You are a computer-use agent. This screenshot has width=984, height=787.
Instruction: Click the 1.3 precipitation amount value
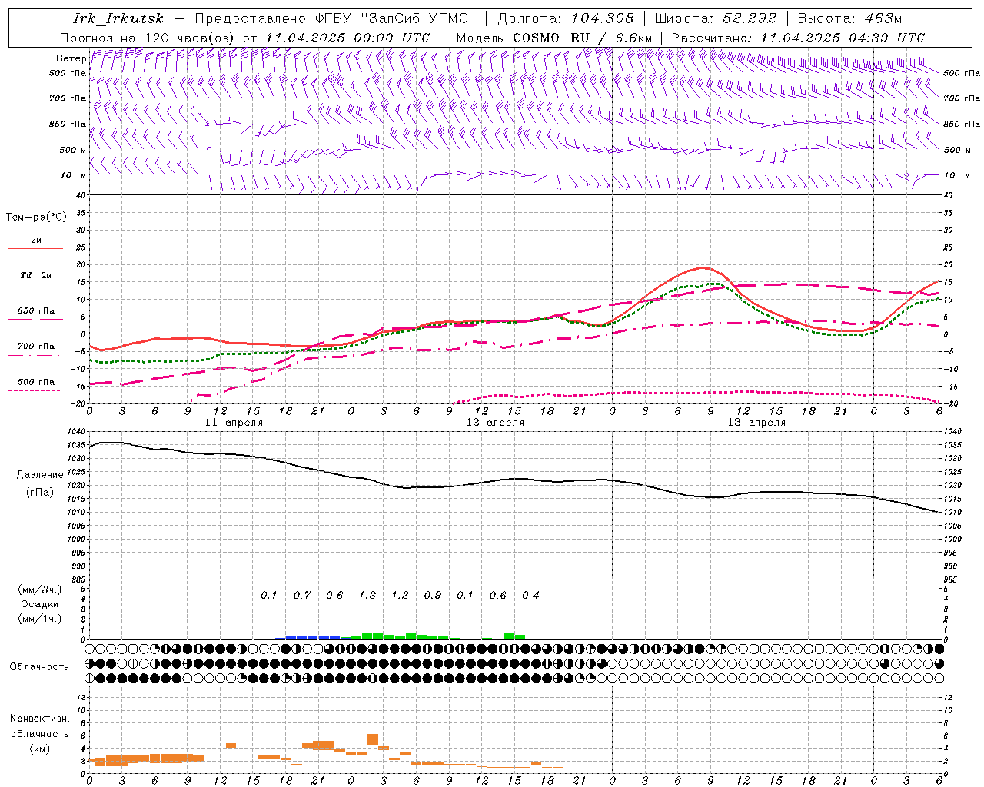tap(367, 595)
